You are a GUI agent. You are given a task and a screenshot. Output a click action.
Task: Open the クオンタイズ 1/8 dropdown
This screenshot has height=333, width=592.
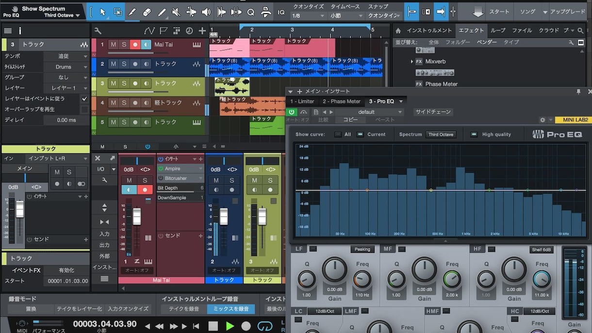308,16
